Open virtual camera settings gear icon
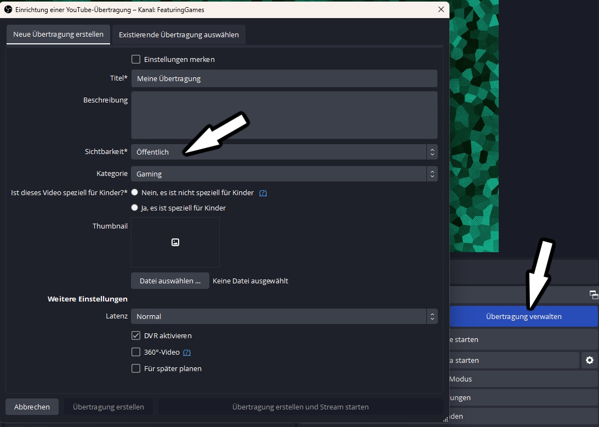 tap(589, 360)
